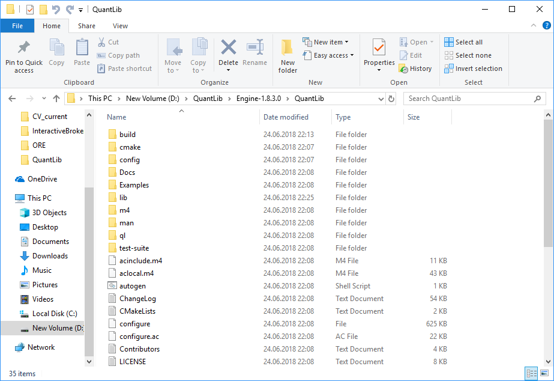Open the ribbon Help icon

546,26
